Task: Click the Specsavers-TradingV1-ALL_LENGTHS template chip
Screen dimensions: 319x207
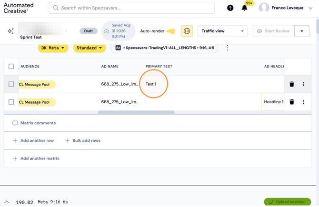Action: 164,48
